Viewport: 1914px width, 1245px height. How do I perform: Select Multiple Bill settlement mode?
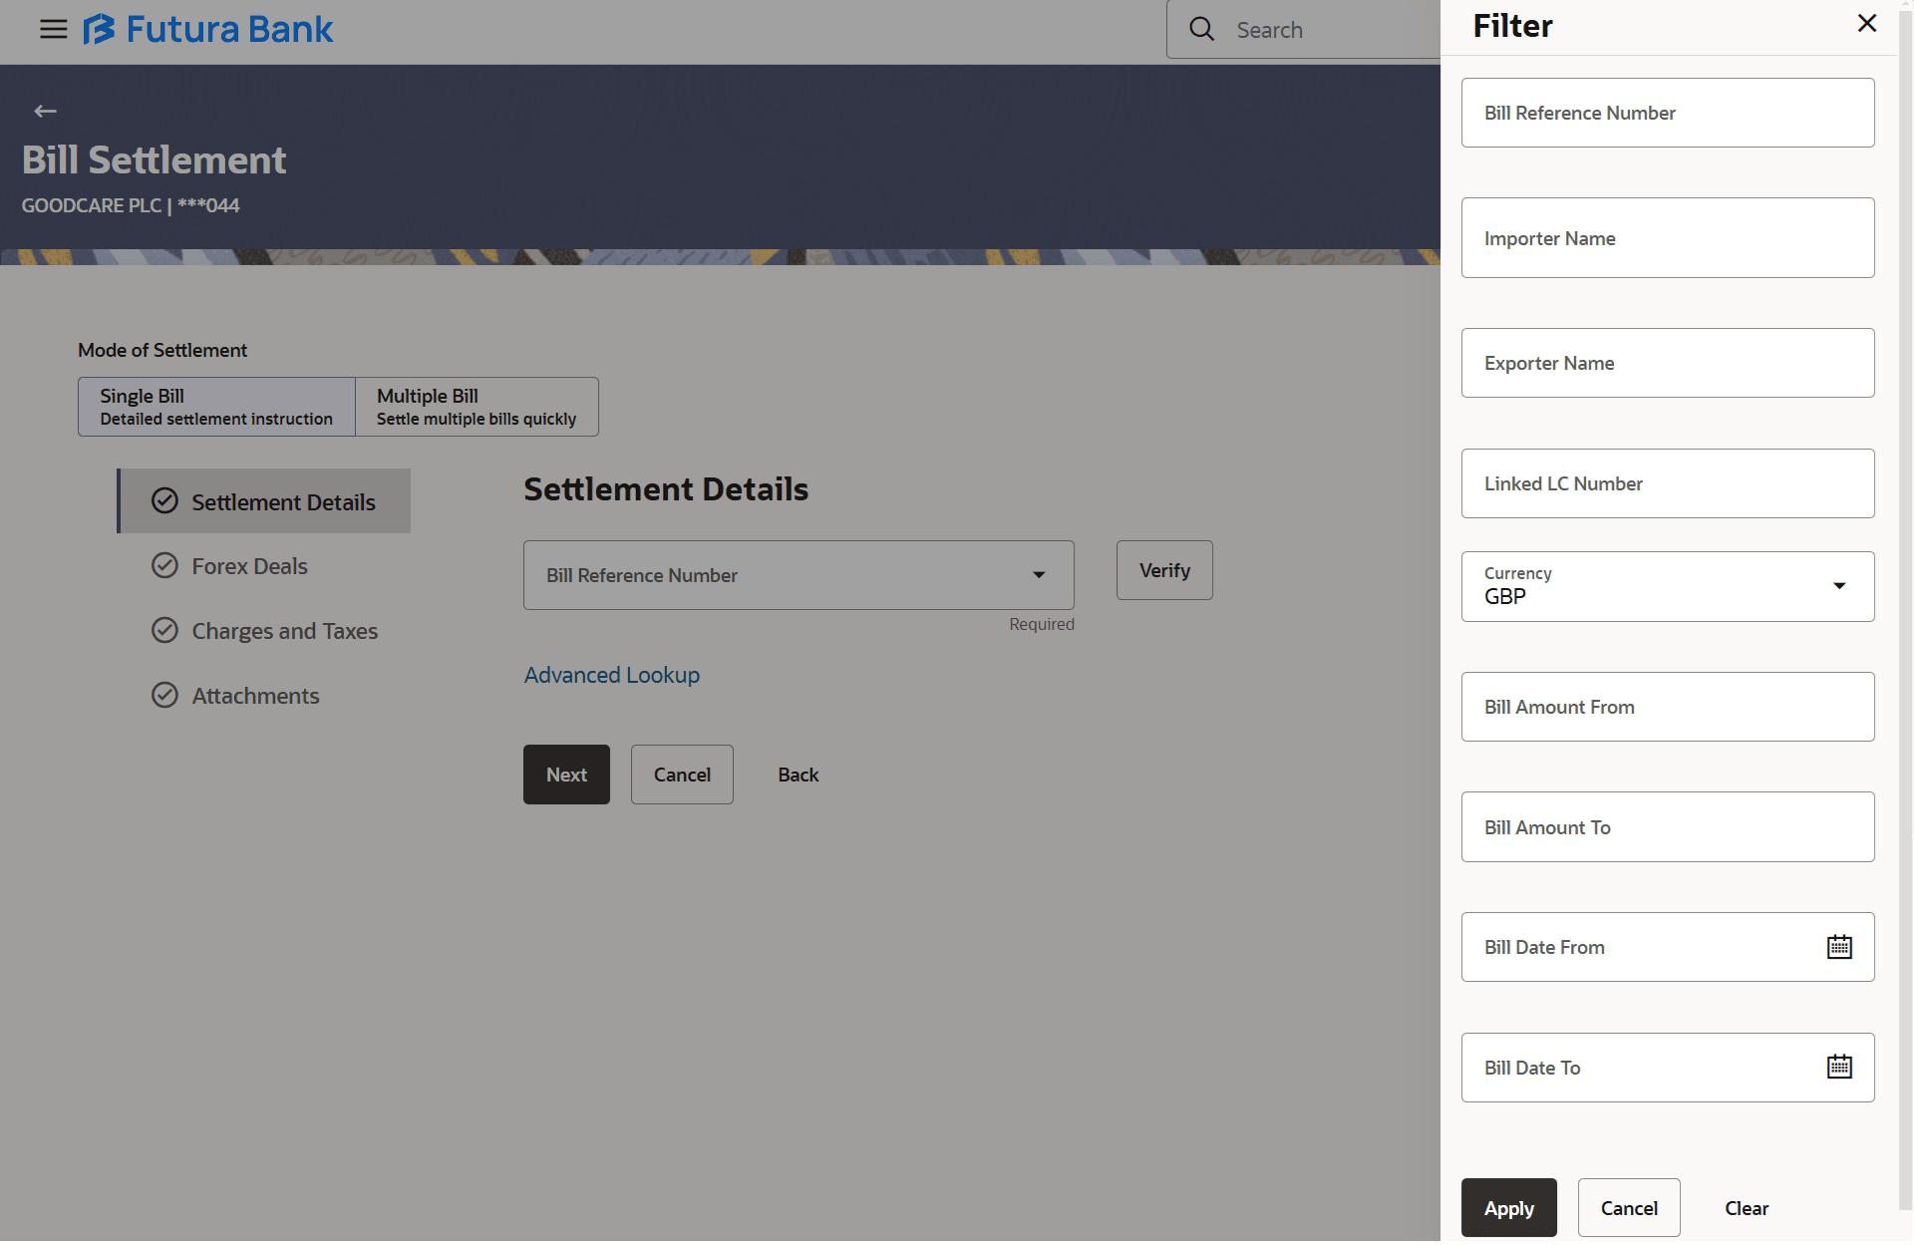point(477,407)
